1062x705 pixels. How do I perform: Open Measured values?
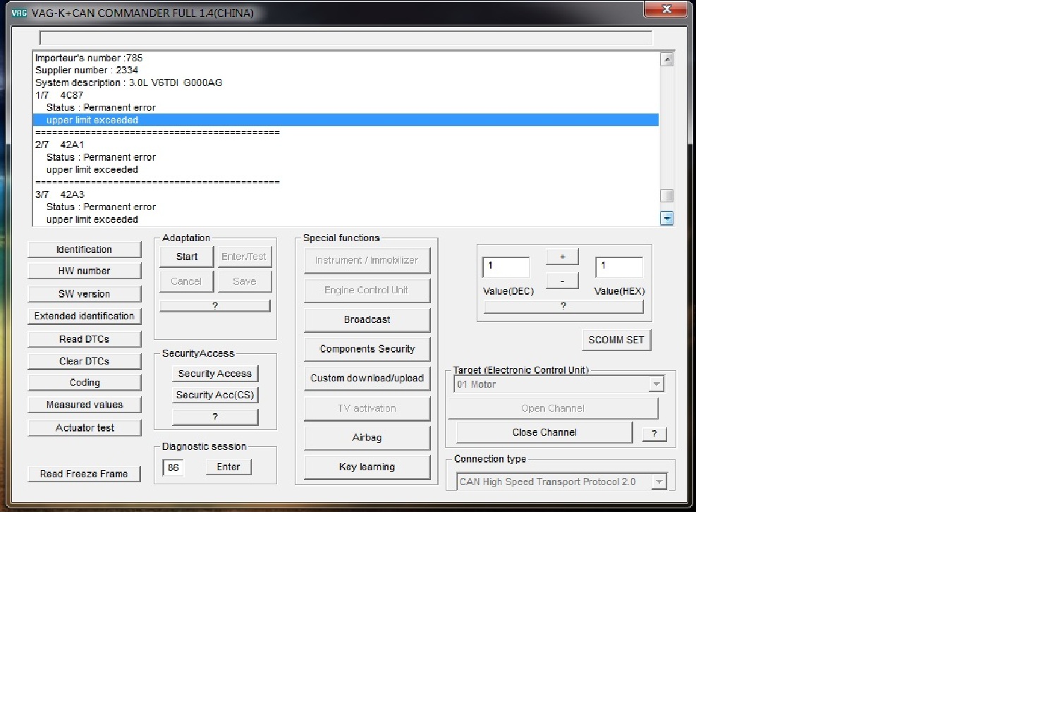[84, 405]
